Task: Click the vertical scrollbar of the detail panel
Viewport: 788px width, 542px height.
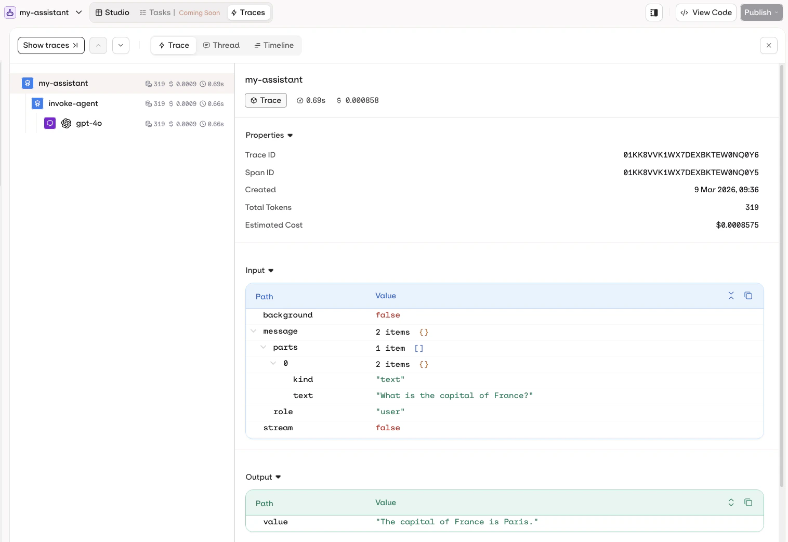Action: [781, 275]
